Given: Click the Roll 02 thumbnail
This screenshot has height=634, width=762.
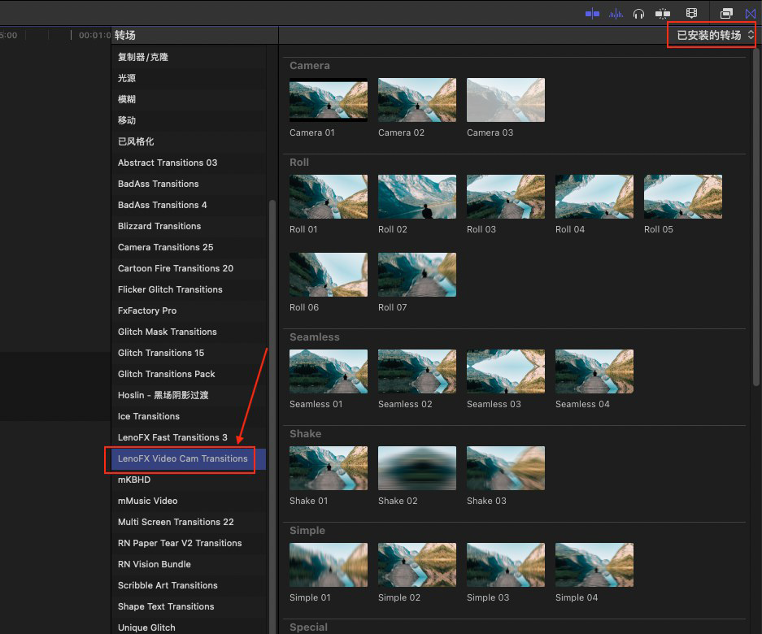Looking at the screenshot, I should [x=417, y=197].
